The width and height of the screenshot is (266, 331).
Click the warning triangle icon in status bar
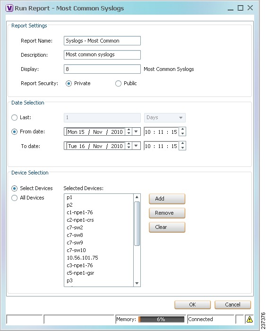[x=249, y=319]
